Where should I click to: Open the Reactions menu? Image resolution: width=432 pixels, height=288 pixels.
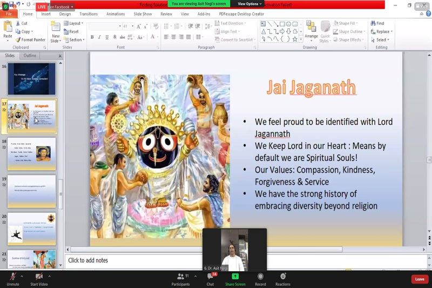282,277
